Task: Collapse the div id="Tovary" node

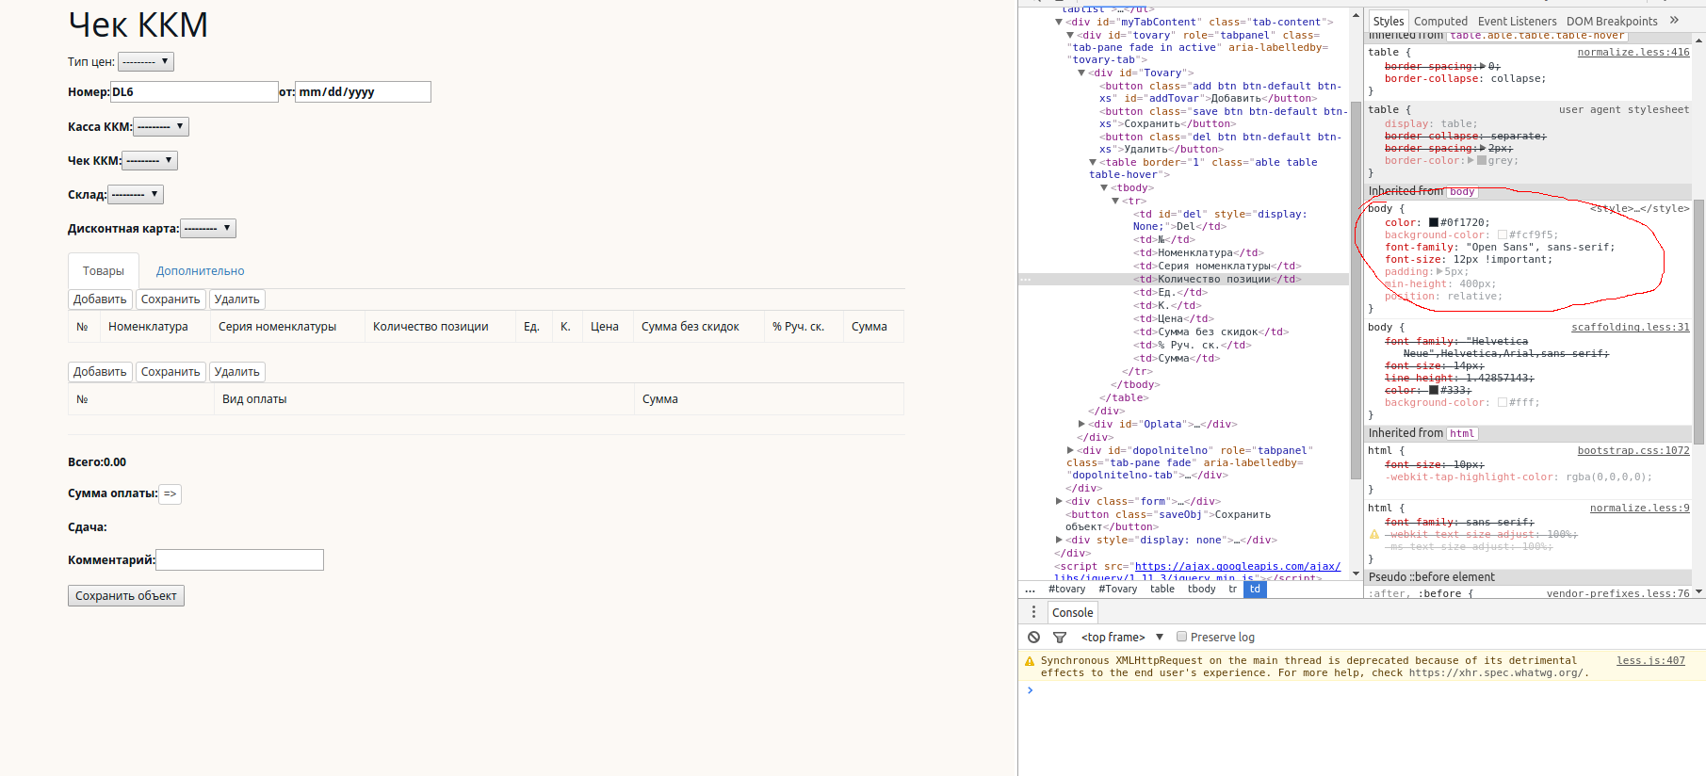Action: [x=1081, y=73]
